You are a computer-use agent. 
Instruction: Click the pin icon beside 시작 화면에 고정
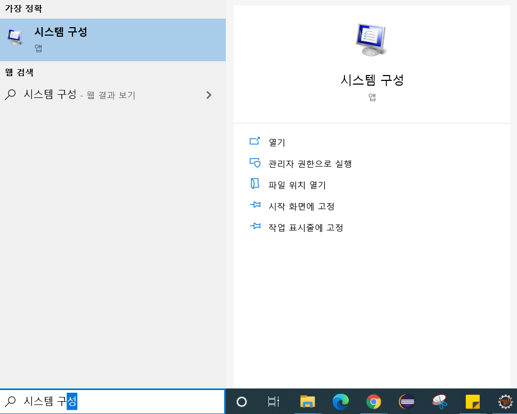click(x=255, y=206)
